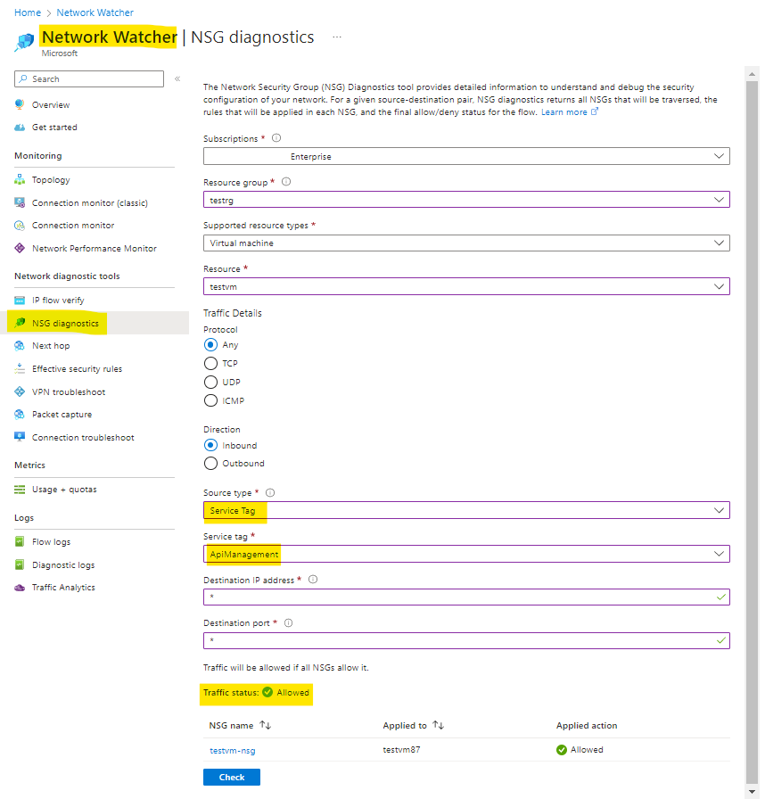Click the Source type info icon
The height and width of the screenshot is (799, 765).
[x=270, y=493]
